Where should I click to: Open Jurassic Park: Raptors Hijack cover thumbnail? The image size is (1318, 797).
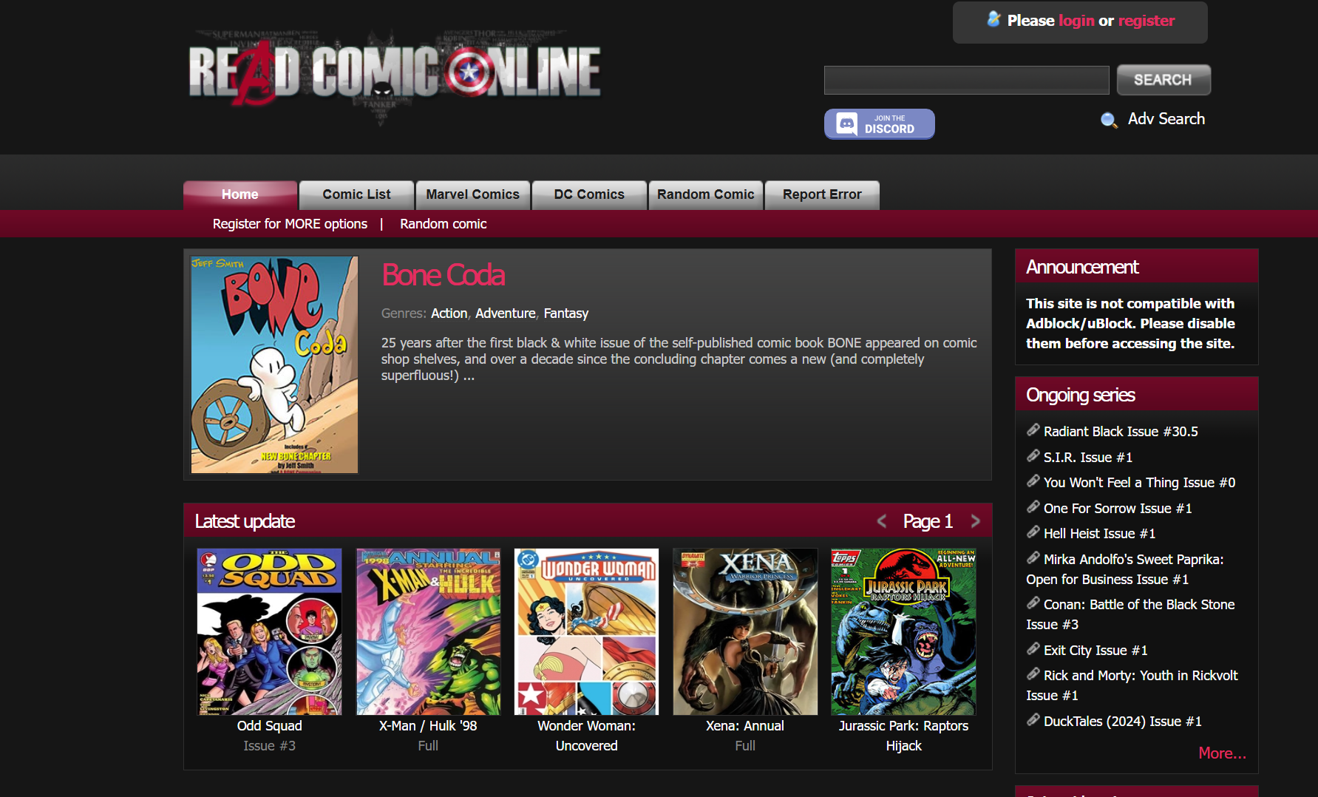[x=904, y=632]
